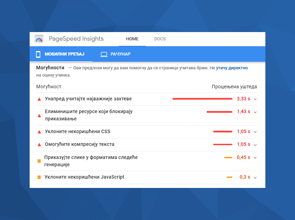295x220 pixels.
Task: Expand the 3,33 s opportunity chevron
Action: pyautogui.click(x=255, y=99)
